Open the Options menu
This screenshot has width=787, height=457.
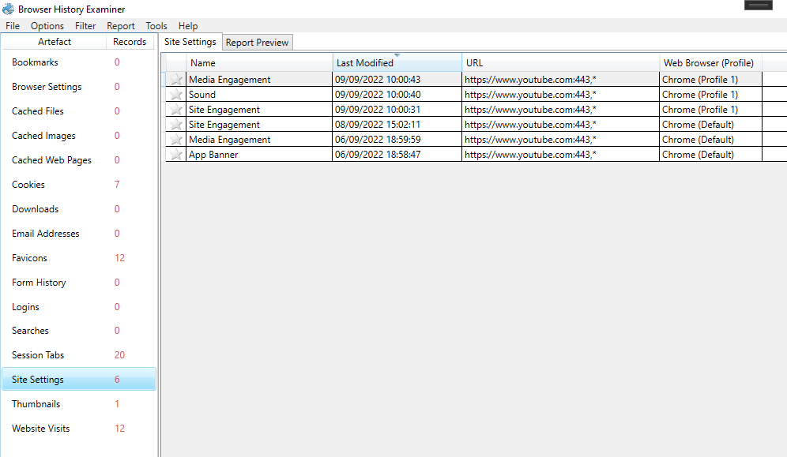[x=47, y=25]
